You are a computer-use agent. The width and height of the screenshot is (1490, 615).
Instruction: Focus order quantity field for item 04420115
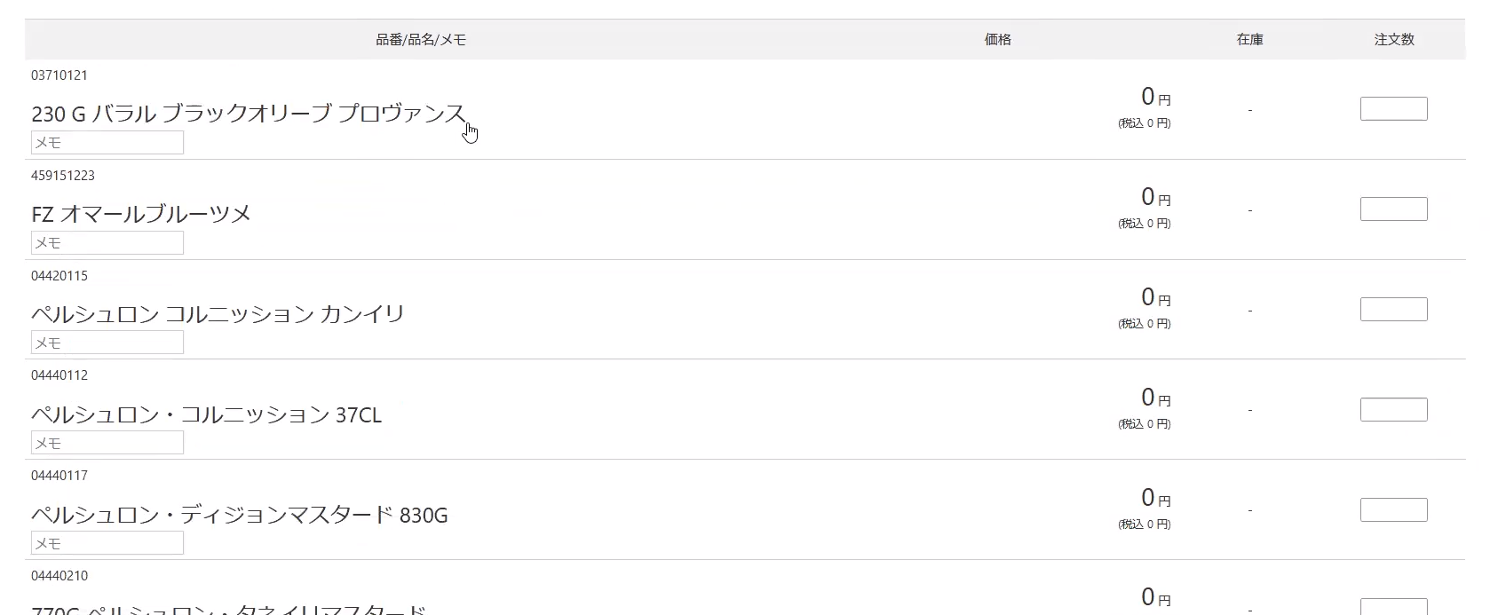click(1393, 310)
